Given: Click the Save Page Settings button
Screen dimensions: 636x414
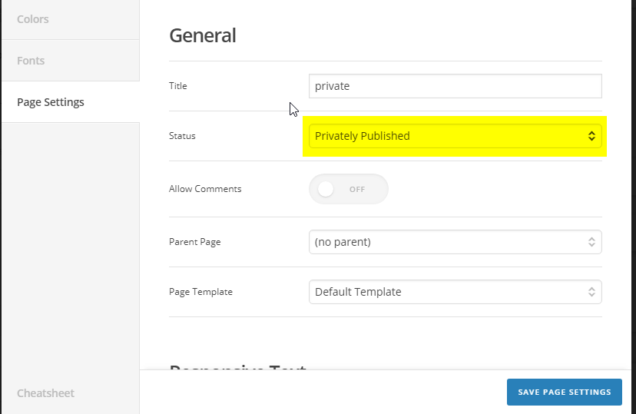Looking at the screenshot, I should [564, 392].
